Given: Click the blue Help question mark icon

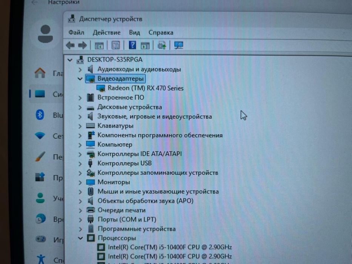Looking at the screenshot, I should pyautogui.click(x=132, y=45).
